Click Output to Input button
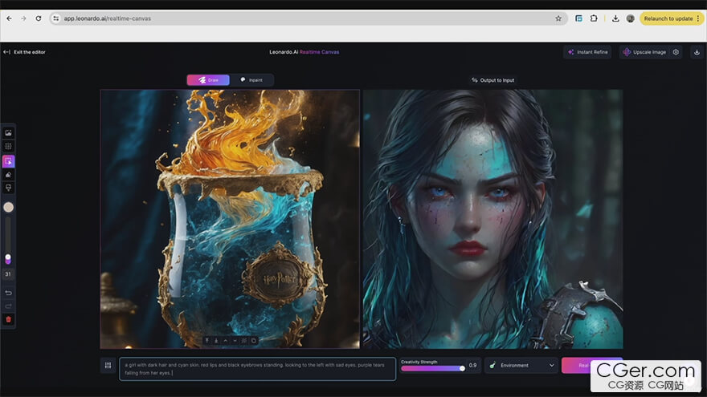Image resolution: width=707 pixels, height=397 pixels. pyautogui.click(x=492, y=80)
